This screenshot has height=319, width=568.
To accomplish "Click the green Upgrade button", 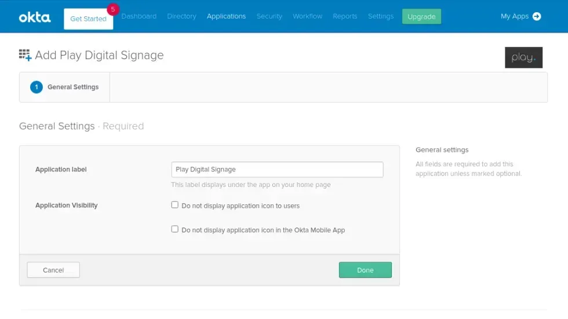I will click(x=421, y=17).
